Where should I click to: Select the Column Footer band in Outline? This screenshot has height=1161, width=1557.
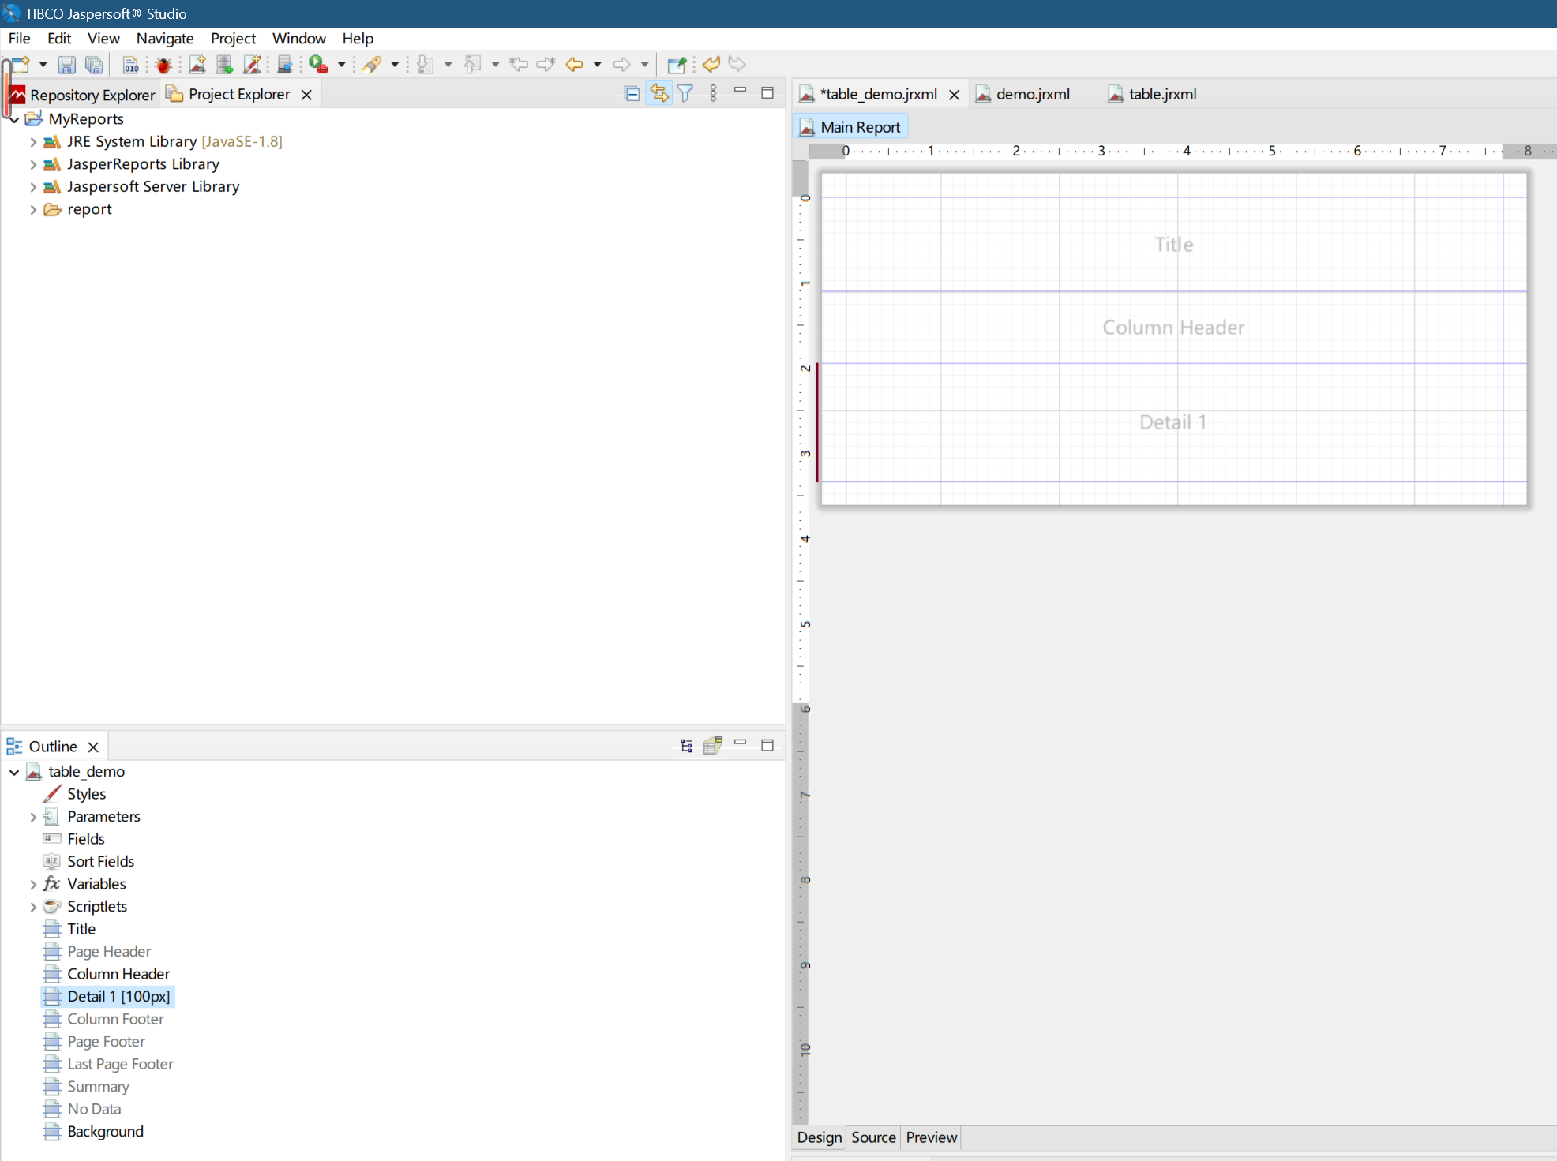(x=115, y=1019)
